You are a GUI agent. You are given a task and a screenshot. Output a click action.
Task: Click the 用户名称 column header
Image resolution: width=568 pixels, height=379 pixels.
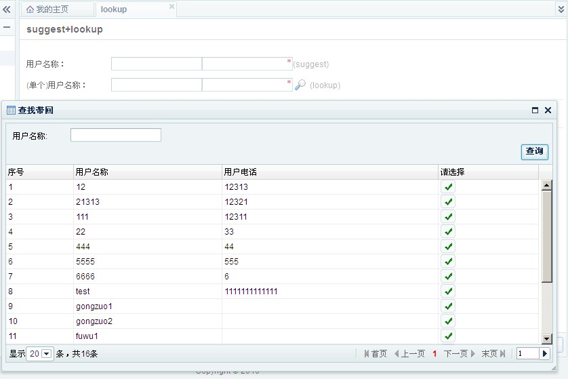(x=148, y=172)
